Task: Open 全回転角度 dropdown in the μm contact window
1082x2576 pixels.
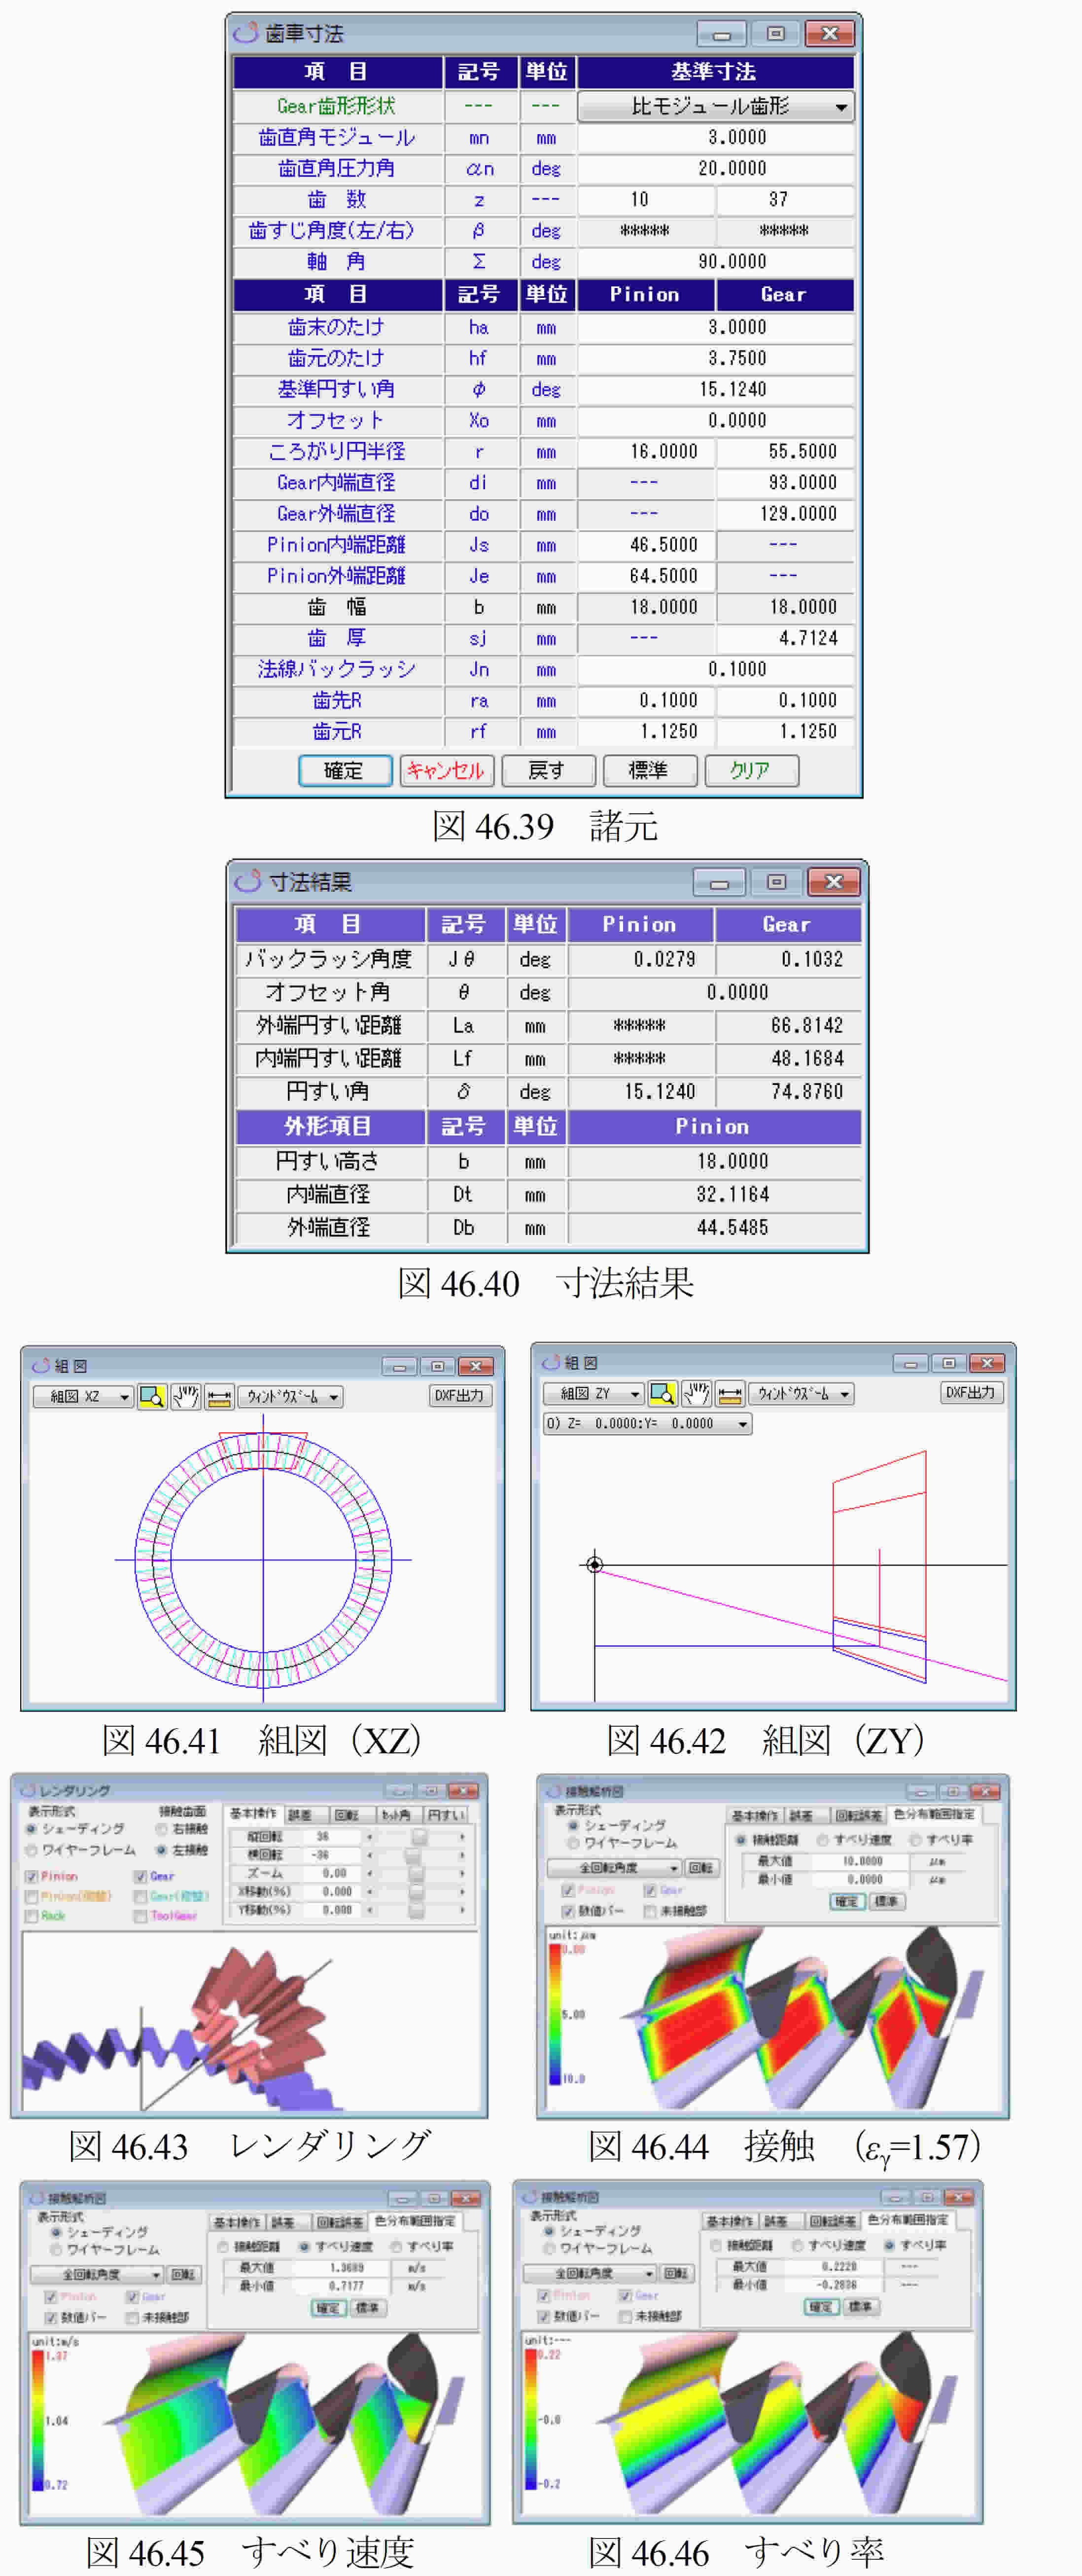Action: (x=613, y=1867)
